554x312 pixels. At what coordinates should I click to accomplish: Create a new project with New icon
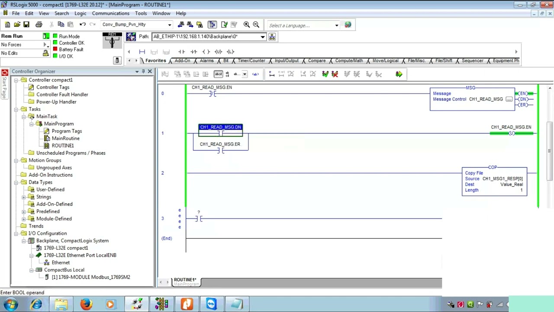coord(7,25)
